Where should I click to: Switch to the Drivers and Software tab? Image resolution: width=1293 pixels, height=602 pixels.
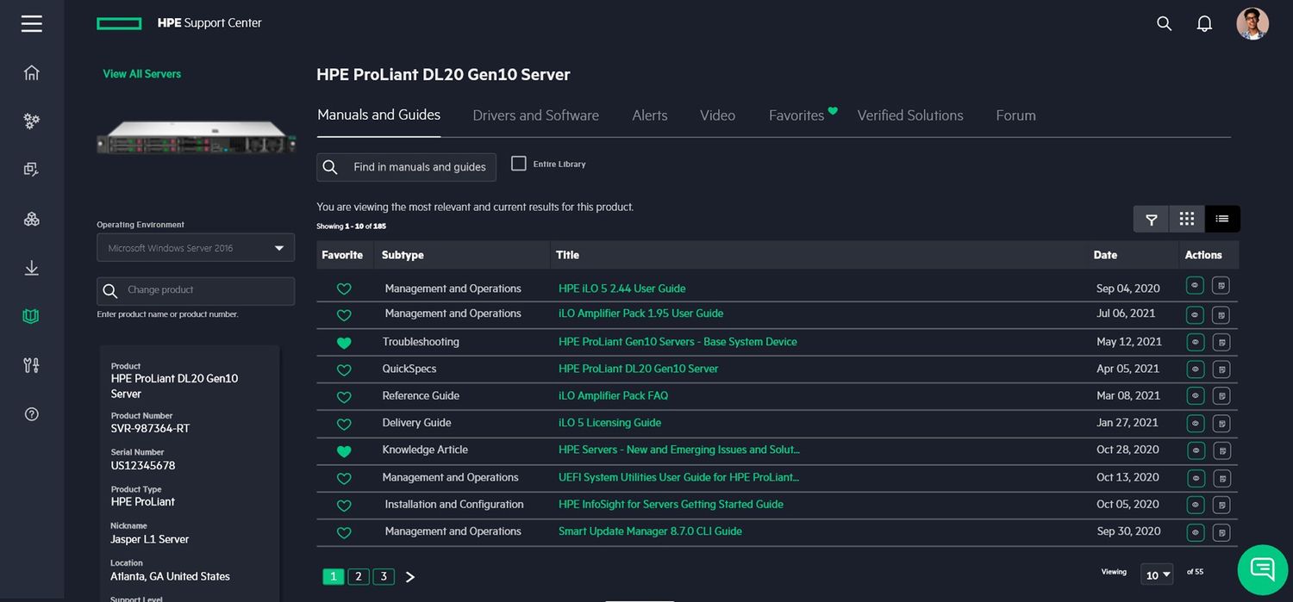tap(535, 115)
